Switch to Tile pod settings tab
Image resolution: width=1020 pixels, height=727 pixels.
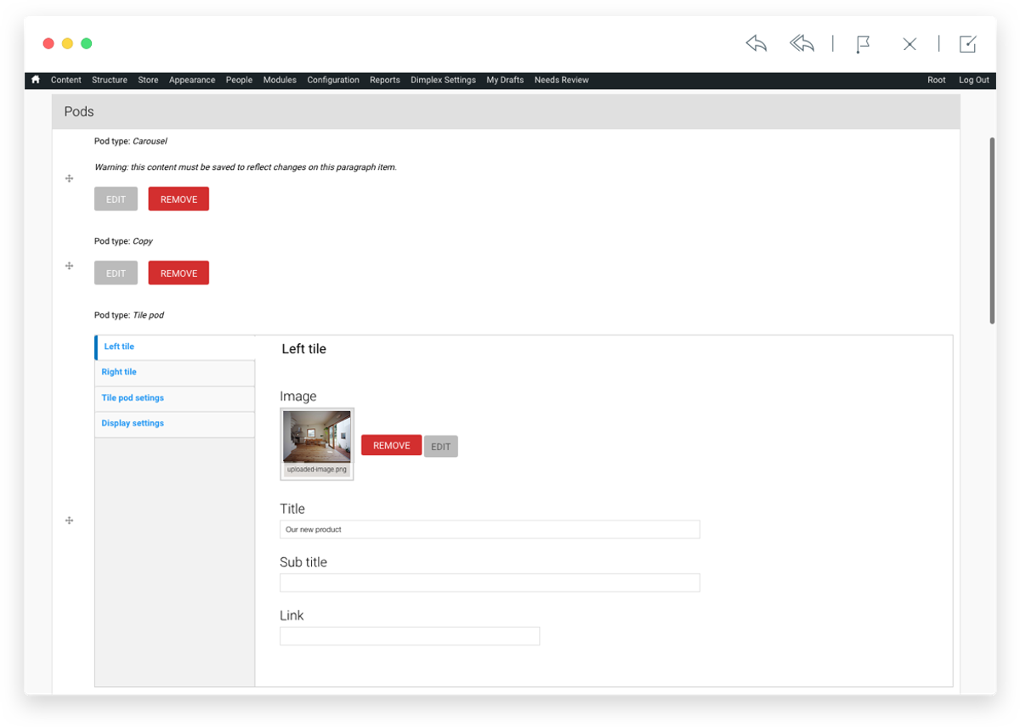[x=175, y=398]
